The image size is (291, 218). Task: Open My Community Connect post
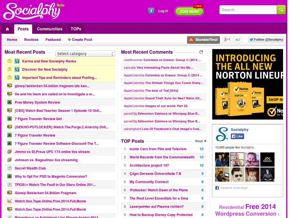[x=149, y=182]
